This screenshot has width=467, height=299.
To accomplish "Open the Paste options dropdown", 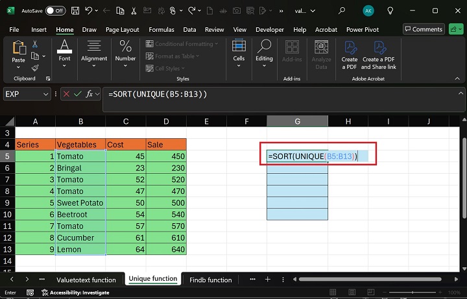I will pos(19,67).
